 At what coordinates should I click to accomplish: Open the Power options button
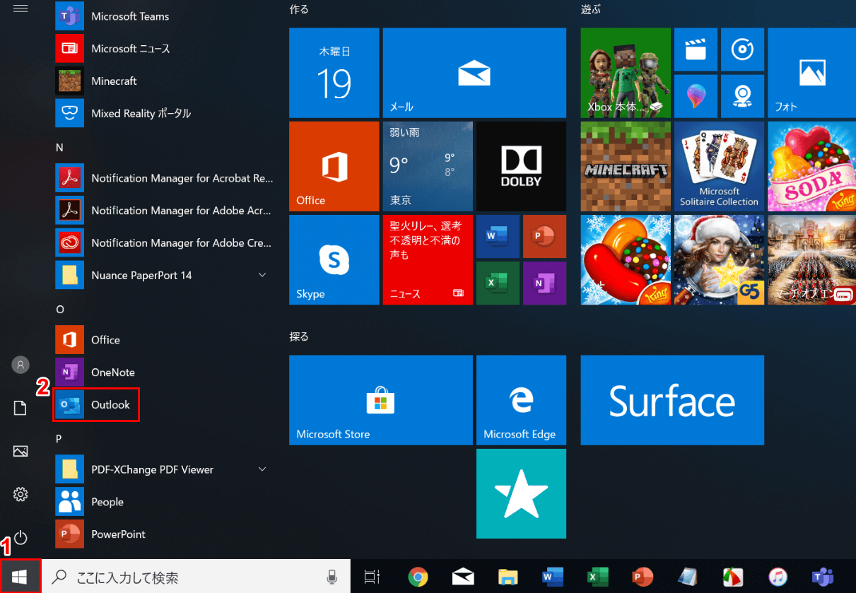coord(20,538)
